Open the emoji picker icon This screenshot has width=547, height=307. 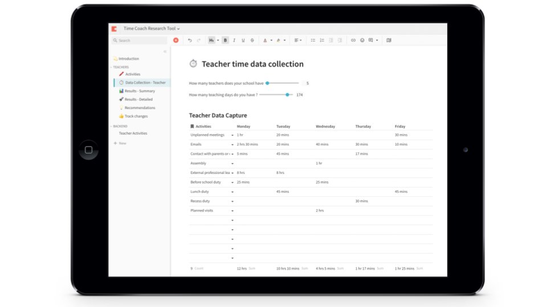point(362,40)
